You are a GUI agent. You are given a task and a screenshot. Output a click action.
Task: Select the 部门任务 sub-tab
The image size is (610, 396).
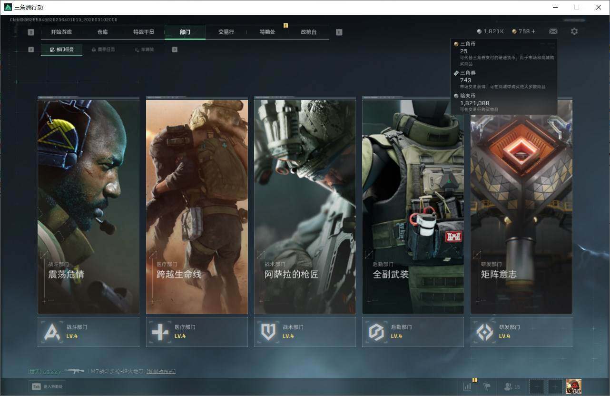pyautogui.click(x=61, y=49)
